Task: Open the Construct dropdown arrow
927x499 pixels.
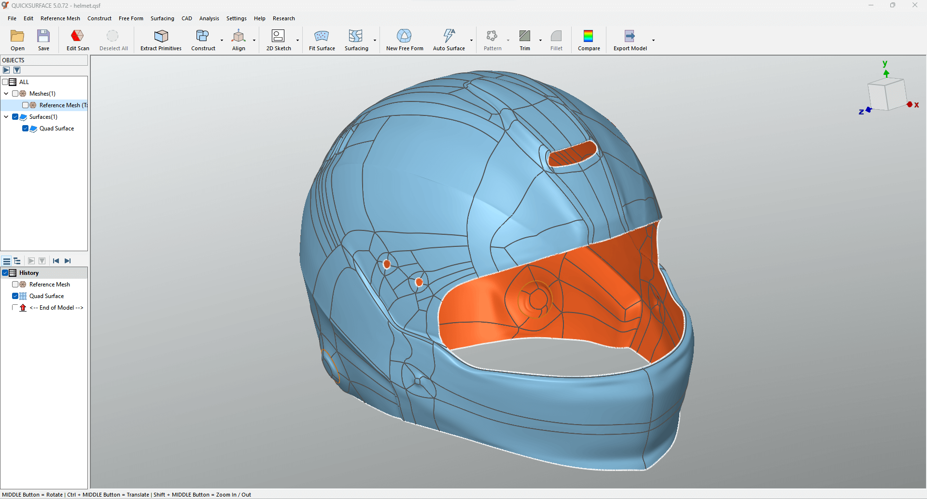Action: [x=222, y=40]
